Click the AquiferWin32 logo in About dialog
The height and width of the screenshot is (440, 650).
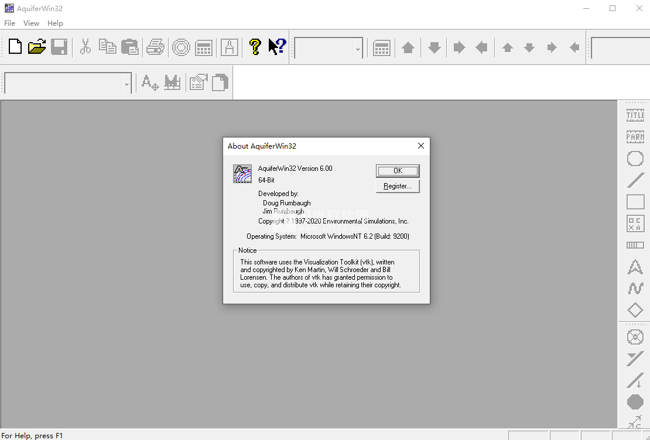pyautogui.click(x=242, y=174)
